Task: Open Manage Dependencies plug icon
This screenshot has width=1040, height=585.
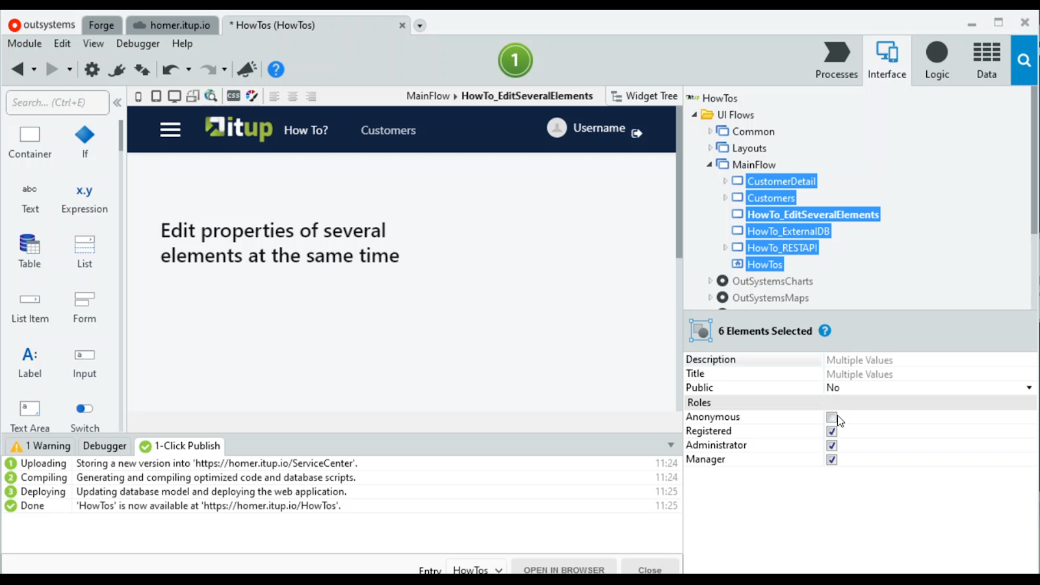Action: coord(117,70)
